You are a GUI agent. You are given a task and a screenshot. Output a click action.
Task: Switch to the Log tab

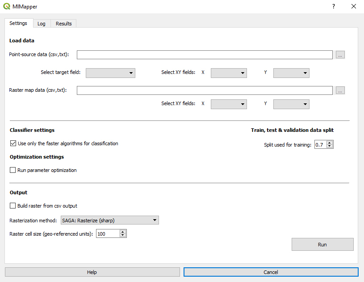(x=42, y=24)
